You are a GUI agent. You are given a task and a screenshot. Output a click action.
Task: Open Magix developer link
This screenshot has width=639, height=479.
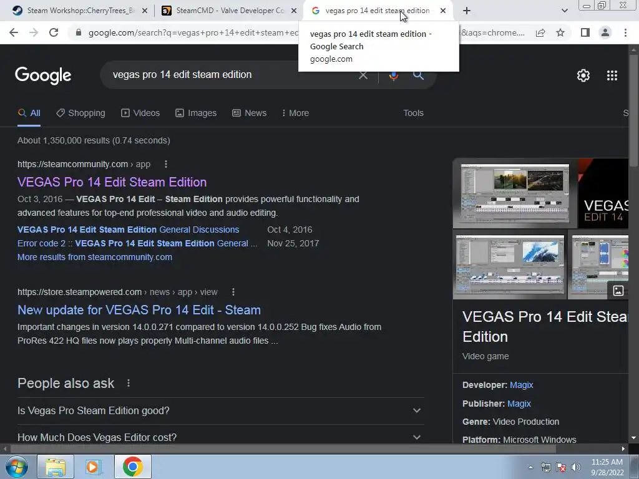tap(521, 385)
